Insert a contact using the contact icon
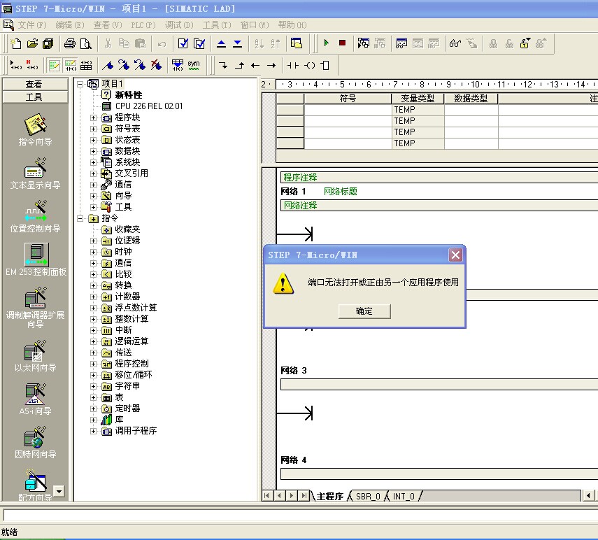The height and width of the screenshot is (540, 598). click(292, 65)
